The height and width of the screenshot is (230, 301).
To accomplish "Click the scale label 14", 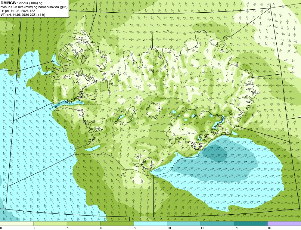I will tap(236, 228).
